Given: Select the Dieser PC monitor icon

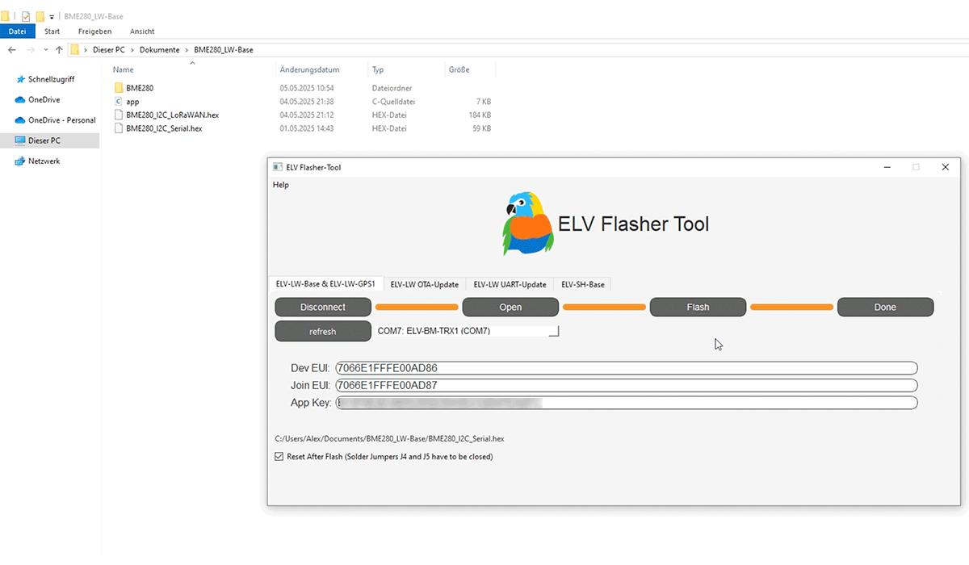Looking at the screenshot, I should [20, 140].
